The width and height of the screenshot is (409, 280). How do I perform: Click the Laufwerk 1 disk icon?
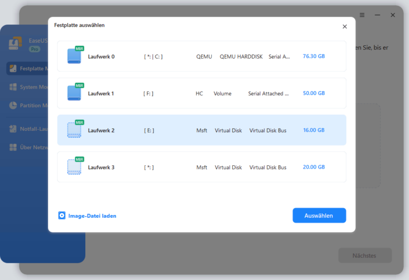[74, 93]
